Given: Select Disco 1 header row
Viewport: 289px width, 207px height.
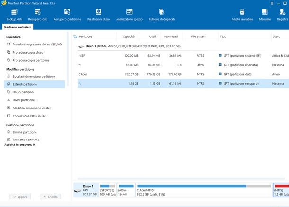Looking at the screenshot, I should coord(183,46).
